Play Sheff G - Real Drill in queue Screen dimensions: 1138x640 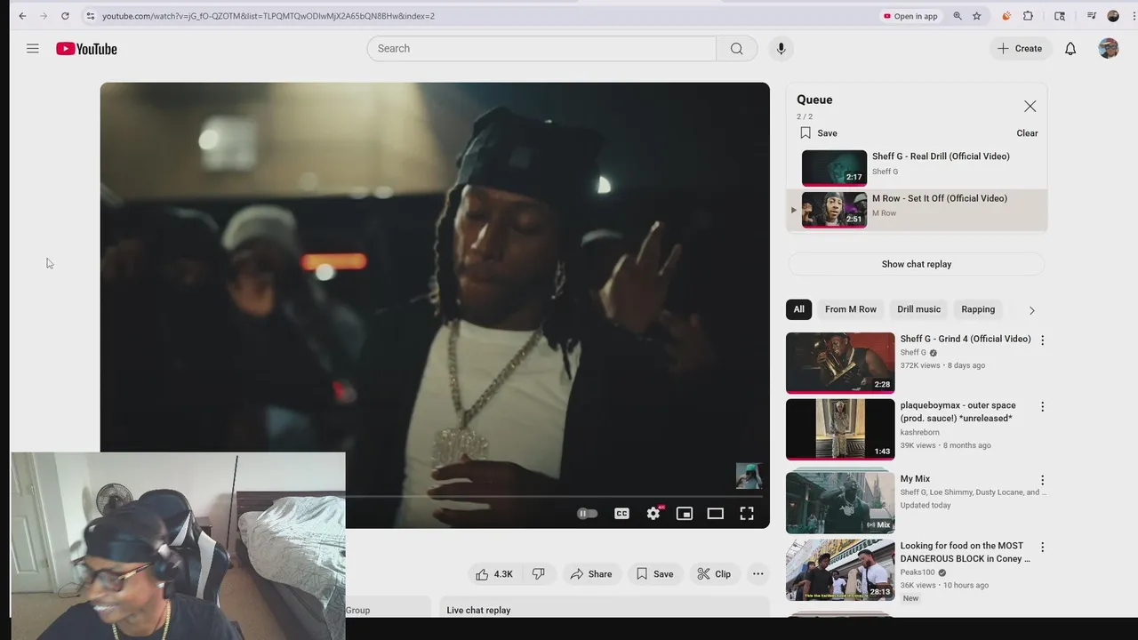[917, 168]
